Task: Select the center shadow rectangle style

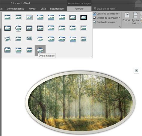Action: 51,28
